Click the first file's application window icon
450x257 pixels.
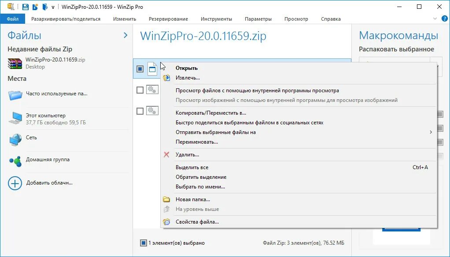(x=152, y=69)
